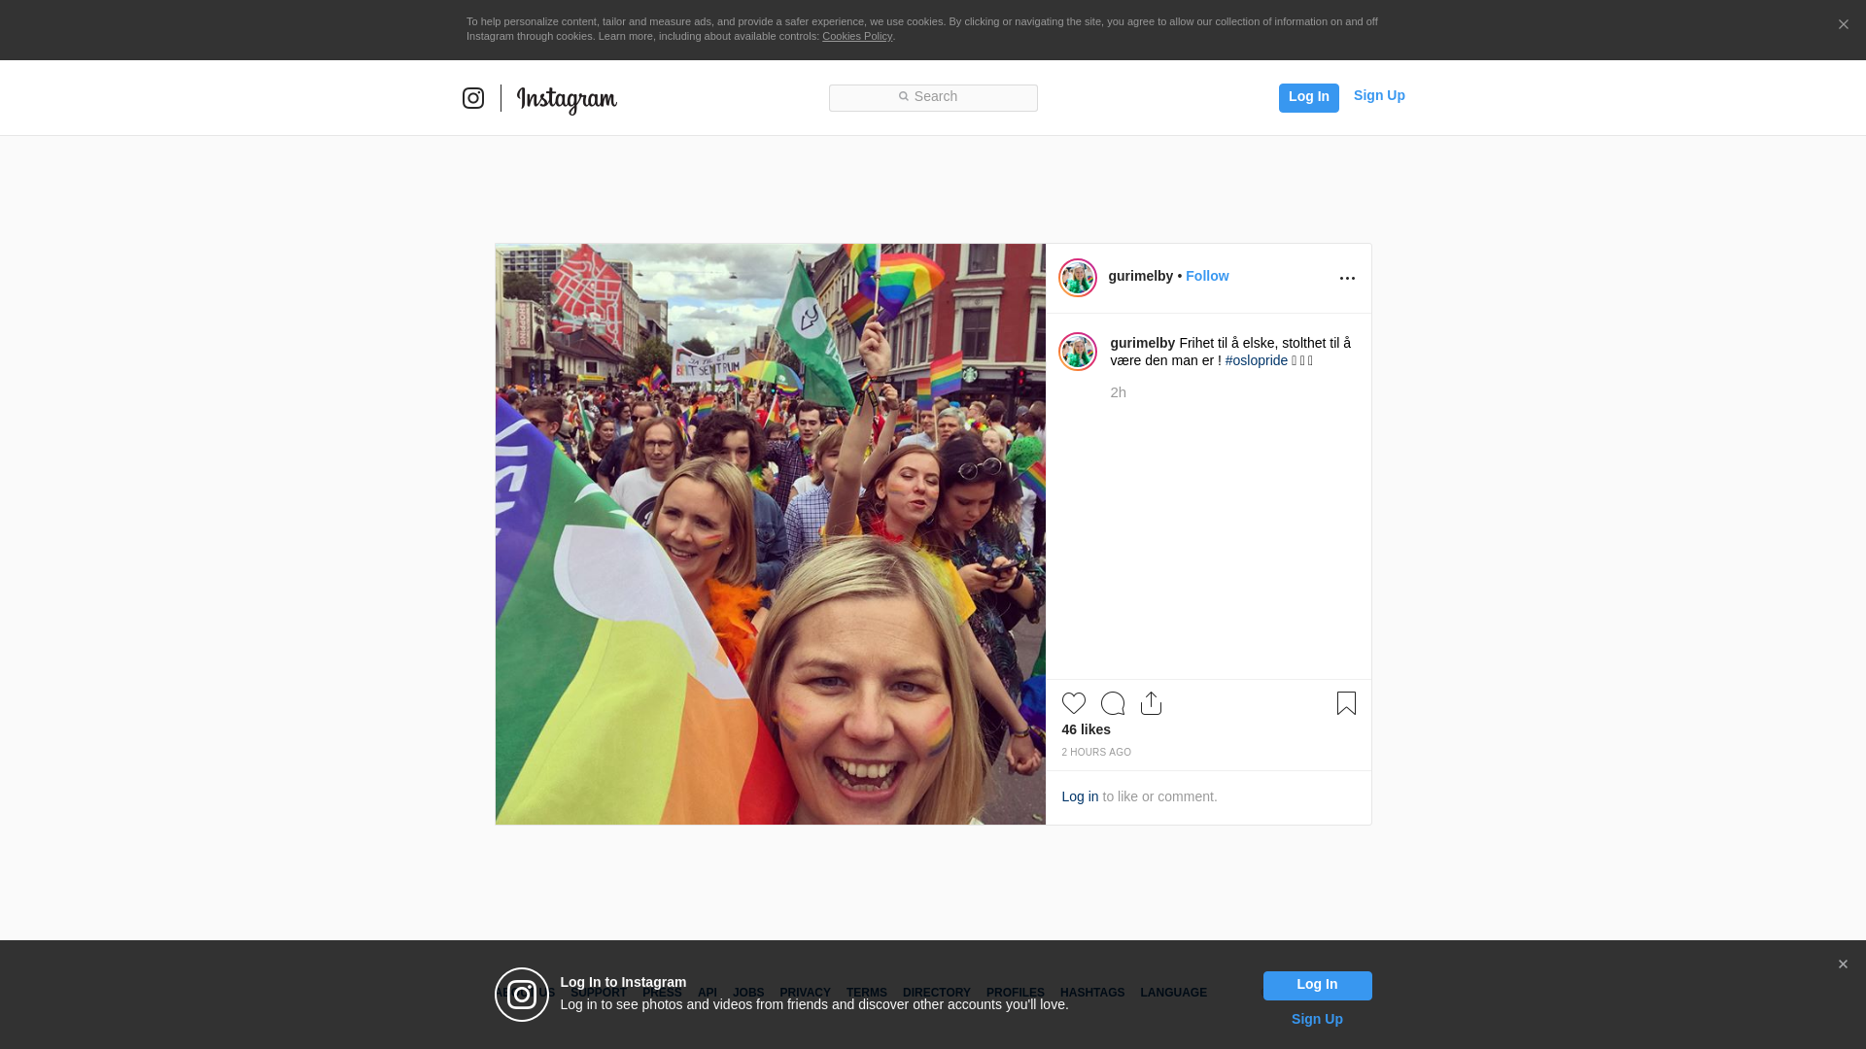Screen dimensions: 1866x1049
Task: Follow the gurimelby account
Action: (x=1207, y=276)
